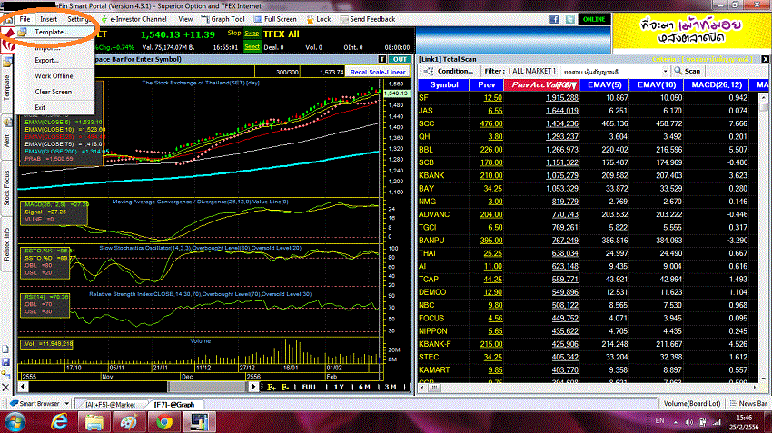The image size is (772, 433).
Task: Open Send Feedback
Action: coord(368,19)
